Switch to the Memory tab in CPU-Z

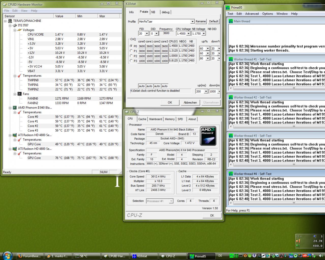[169, 119]
